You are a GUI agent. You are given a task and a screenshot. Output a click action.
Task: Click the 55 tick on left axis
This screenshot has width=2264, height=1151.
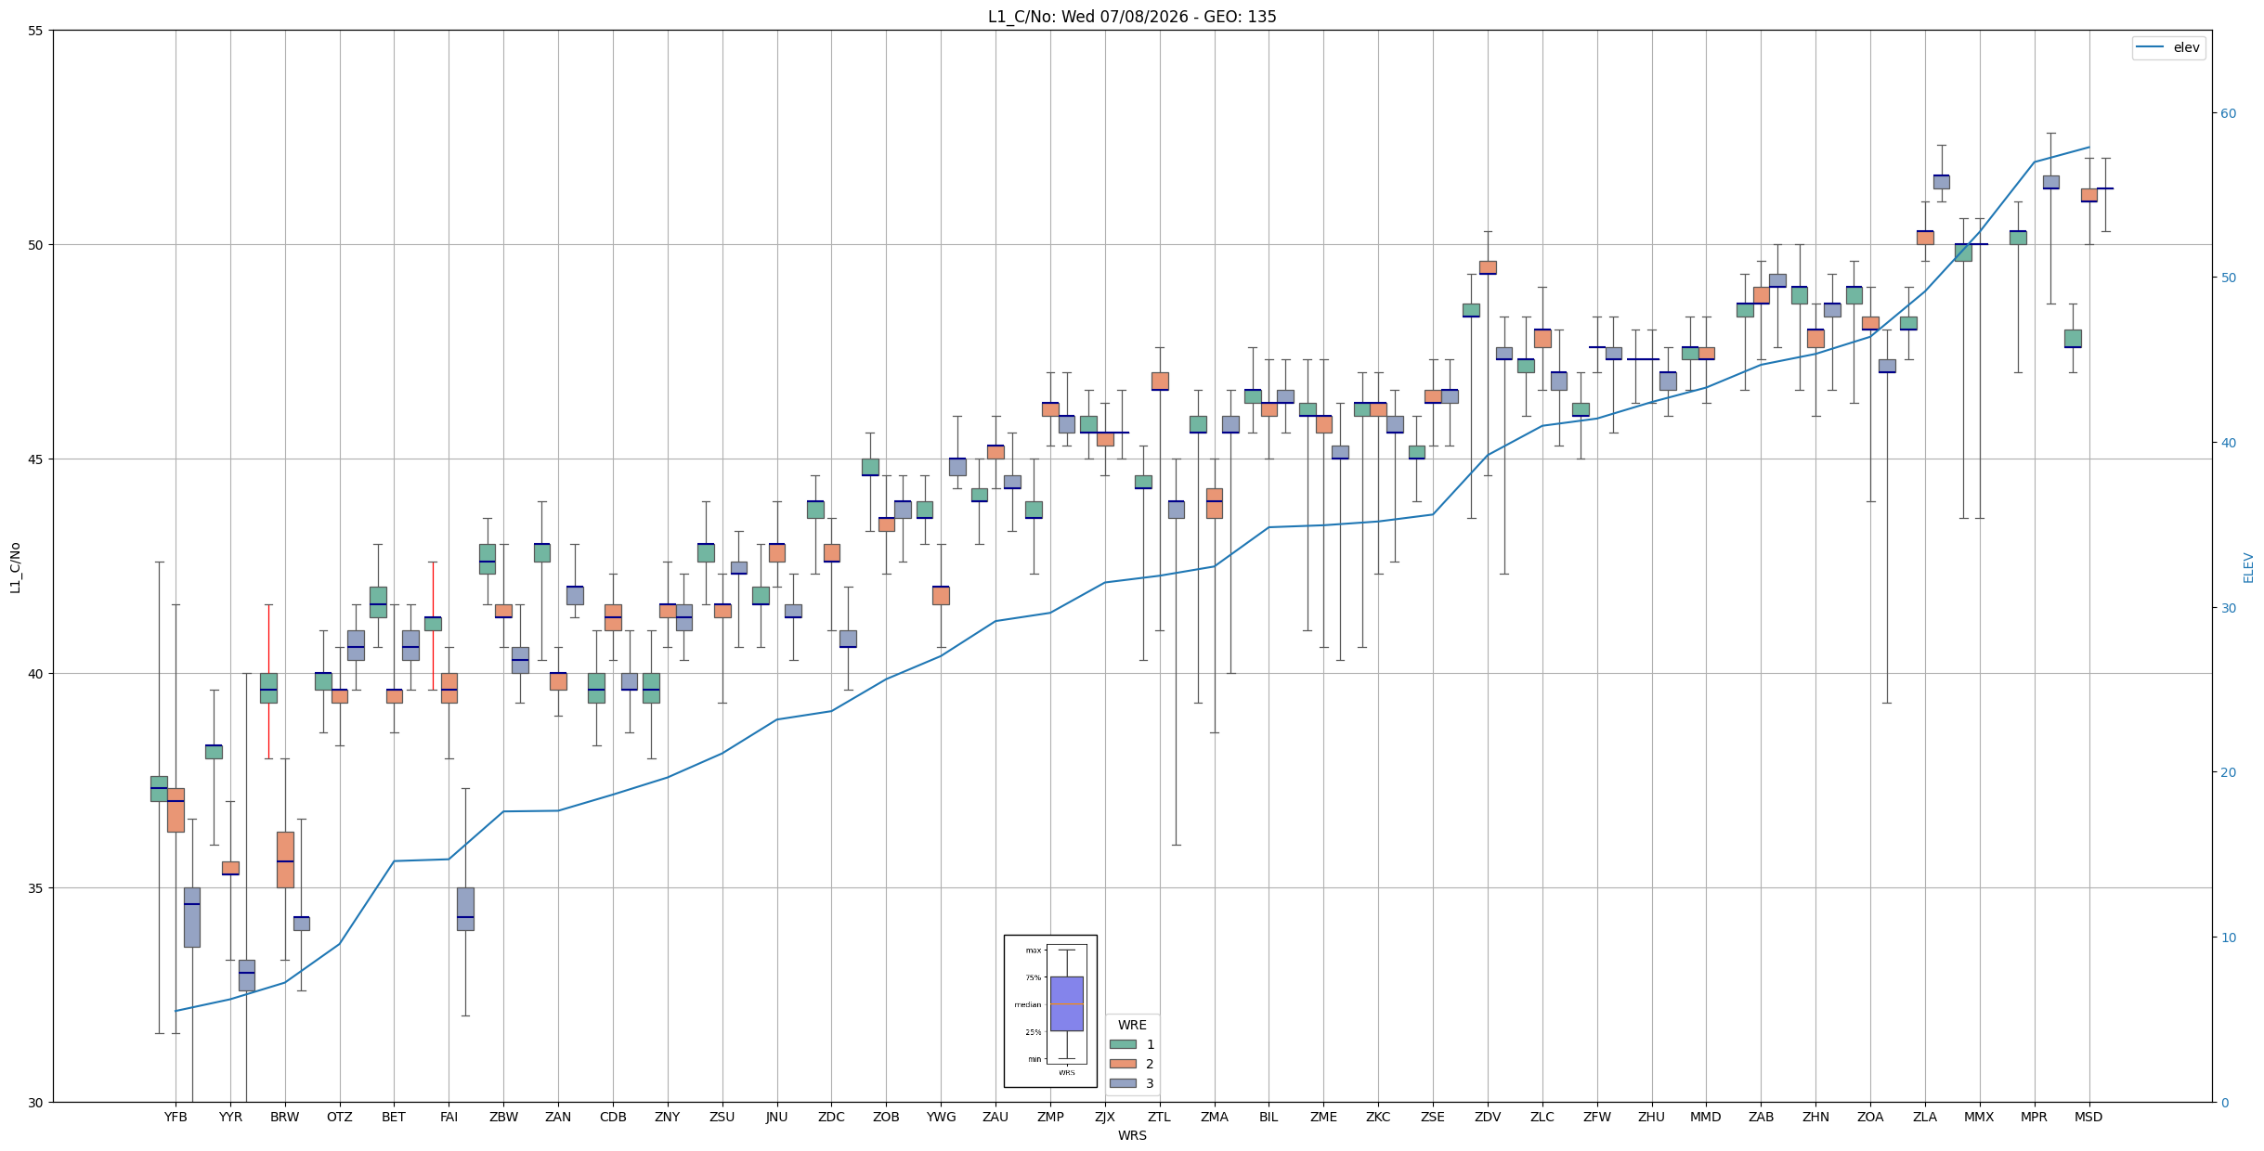[36, 31]
